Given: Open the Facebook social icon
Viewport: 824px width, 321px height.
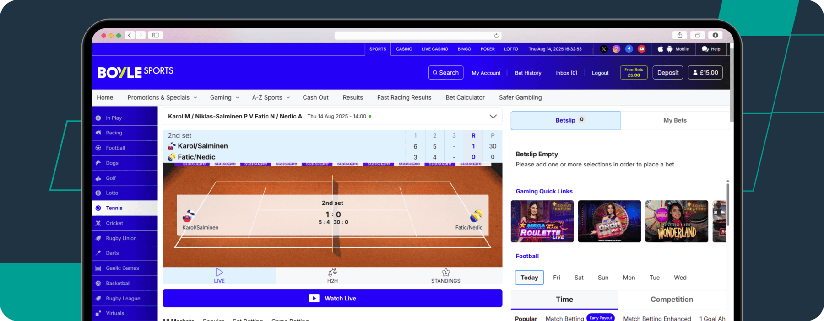Looking at the screenshot, I should pyautogui.click(x=629, y=49).
